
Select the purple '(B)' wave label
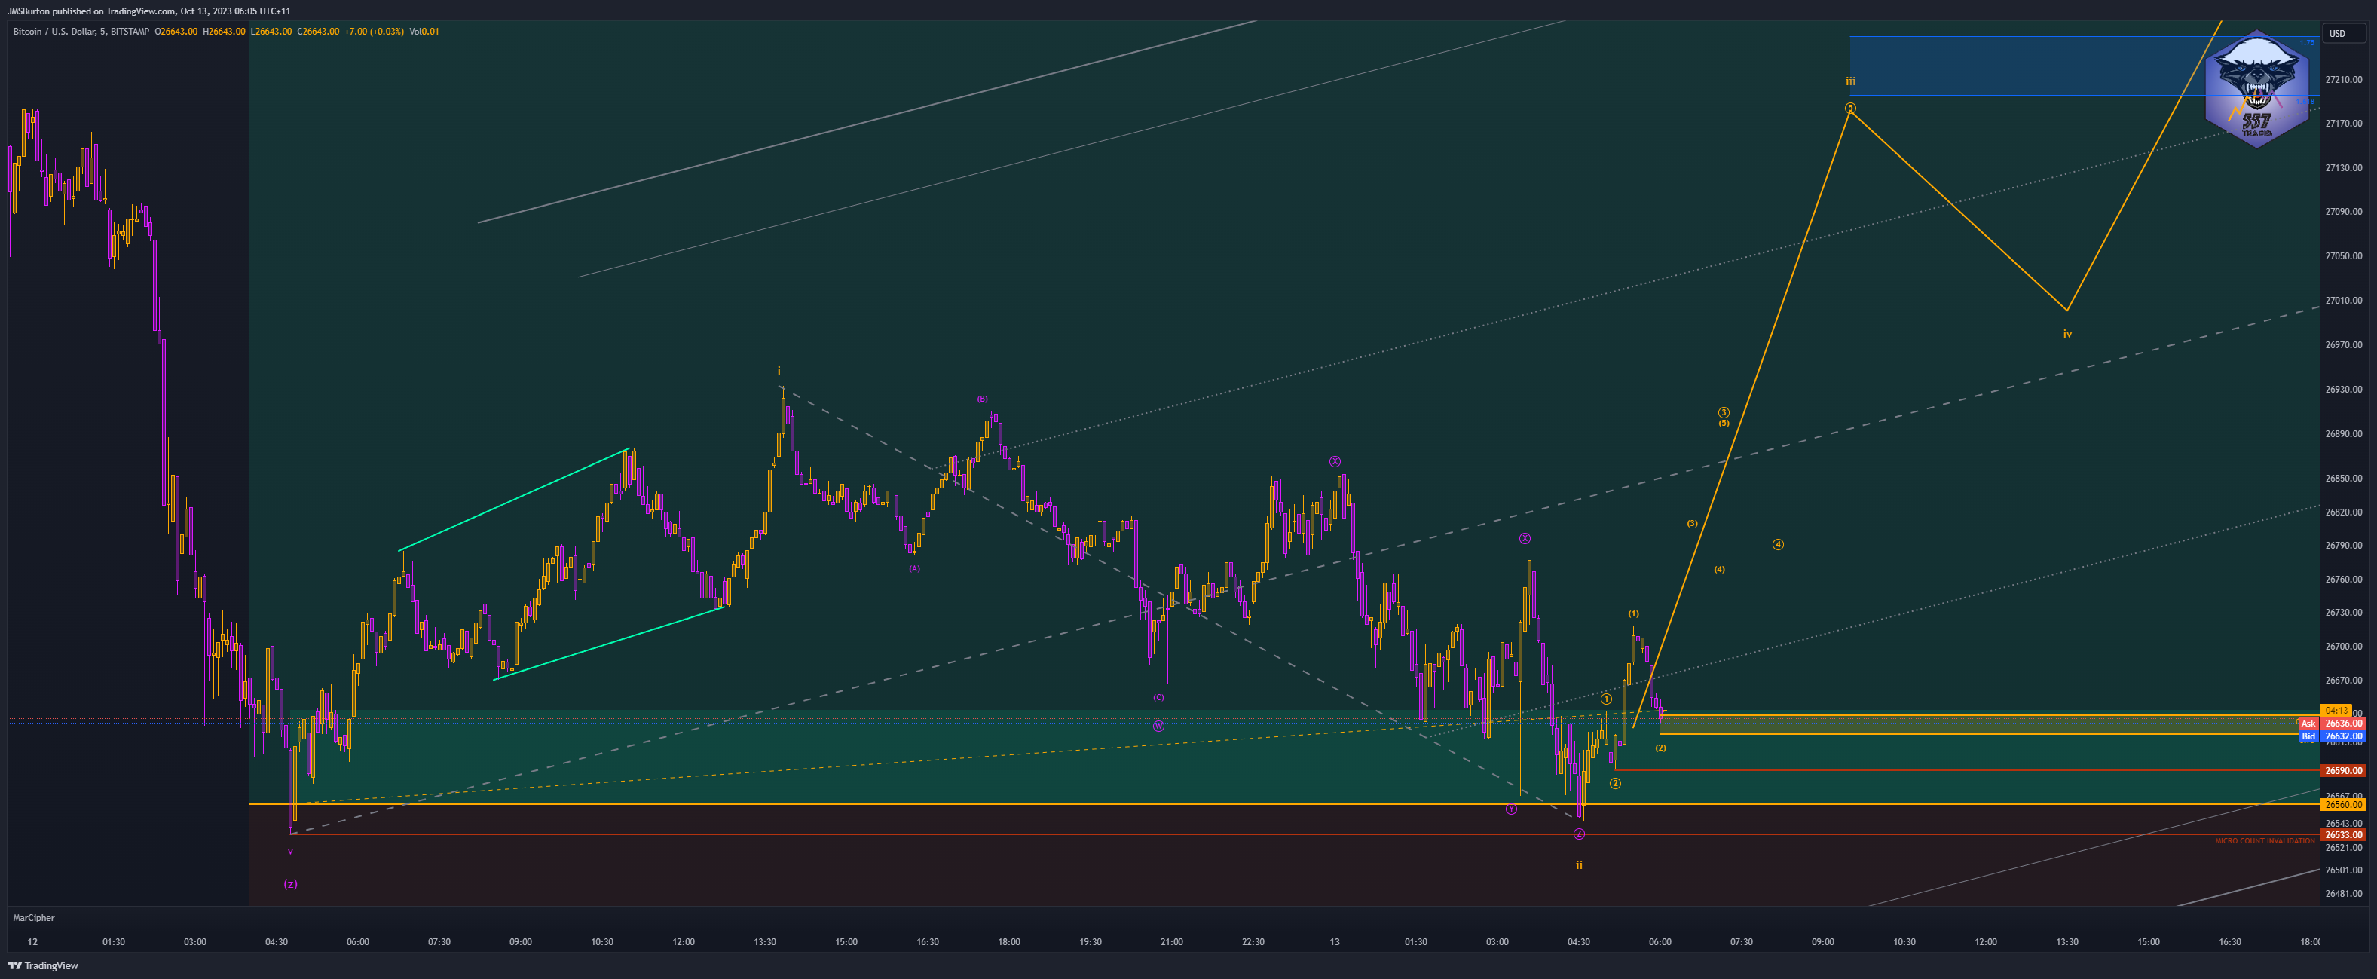[x=982, y=399]
